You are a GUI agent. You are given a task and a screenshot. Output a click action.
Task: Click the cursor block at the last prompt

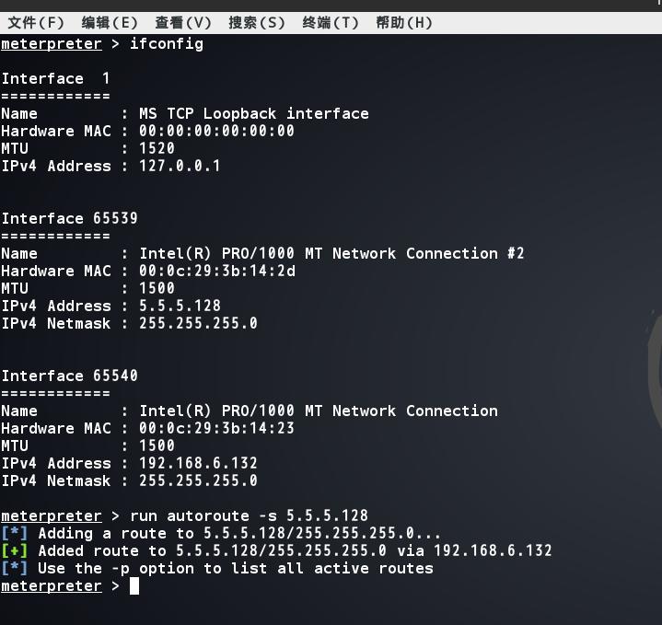click(x=134, y=586)
